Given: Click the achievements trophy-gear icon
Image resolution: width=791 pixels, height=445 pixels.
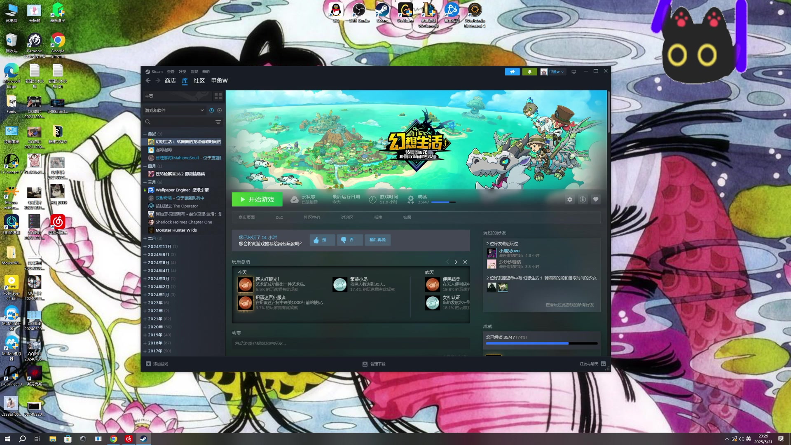Looking at the screenshot, I should (411, 199).
